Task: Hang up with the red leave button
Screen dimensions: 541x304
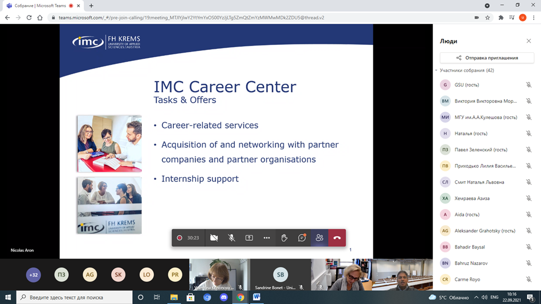Action: [x=337, y=238]
